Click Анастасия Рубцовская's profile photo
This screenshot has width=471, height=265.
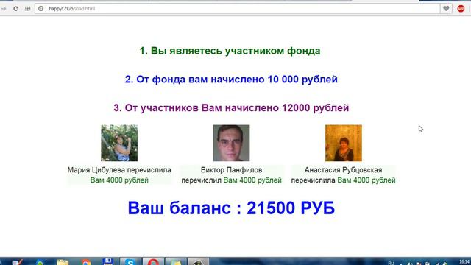[x=344, y=143]
